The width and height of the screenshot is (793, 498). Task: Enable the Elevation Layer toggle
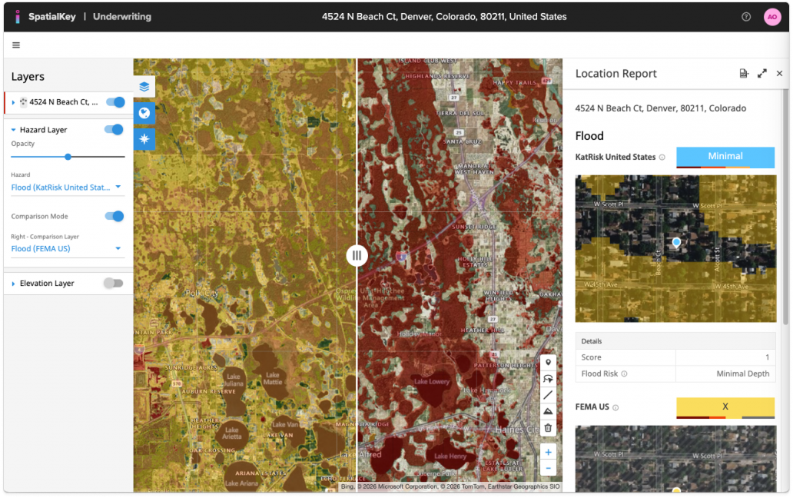point(113,284)
